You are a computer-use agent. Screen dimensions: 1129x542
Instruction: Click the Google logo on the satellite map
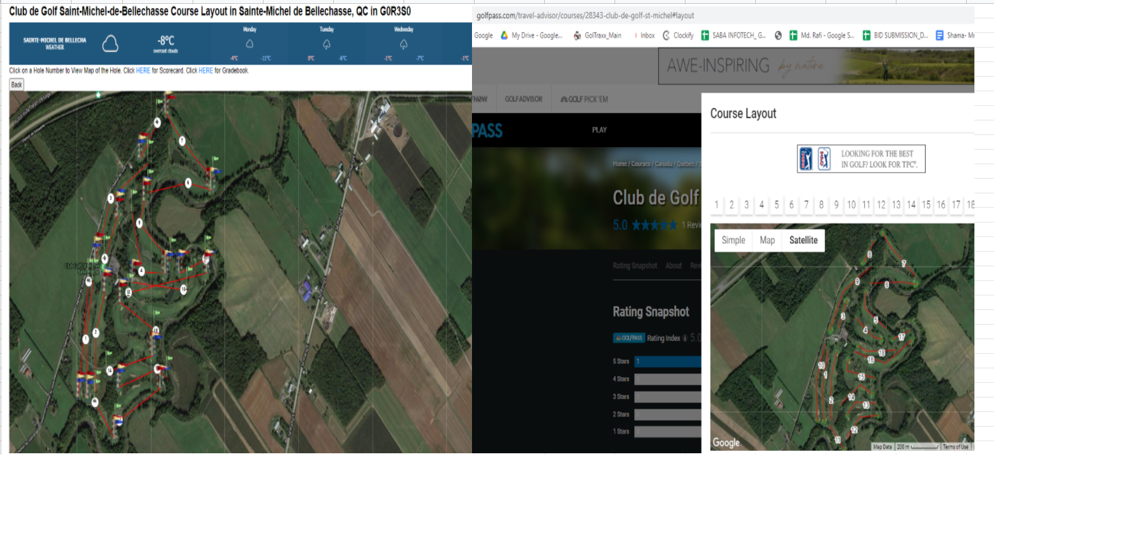726,442
